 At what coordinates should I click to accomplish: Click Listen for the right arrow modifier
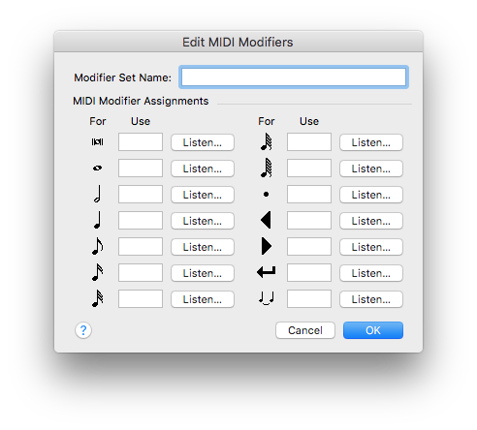coord(371,247)
